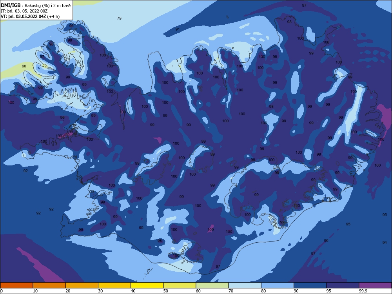Click the legend tick label '70'
This screenshot has height=294, width=392.
coord(231,291)
